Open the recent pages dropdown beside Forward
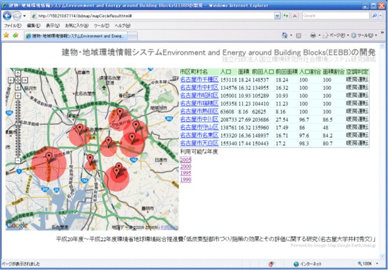388x270 pixels. click(x=25, y=16)
